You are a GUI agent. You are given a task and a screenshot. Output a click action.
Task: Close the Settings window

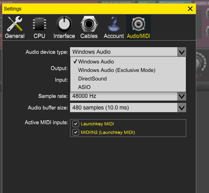(x=190, y=9)
